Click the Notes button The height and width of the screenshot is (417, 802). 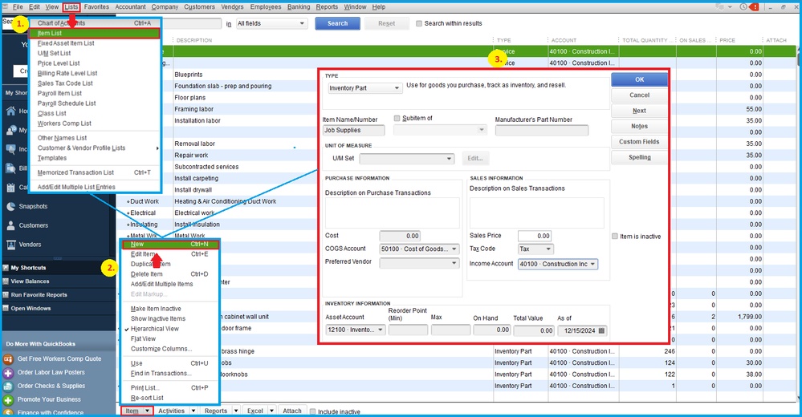(639, 126)
